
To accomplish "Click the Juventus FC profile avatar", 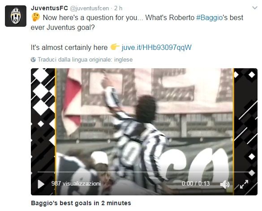I will click(x=16, y=16).
